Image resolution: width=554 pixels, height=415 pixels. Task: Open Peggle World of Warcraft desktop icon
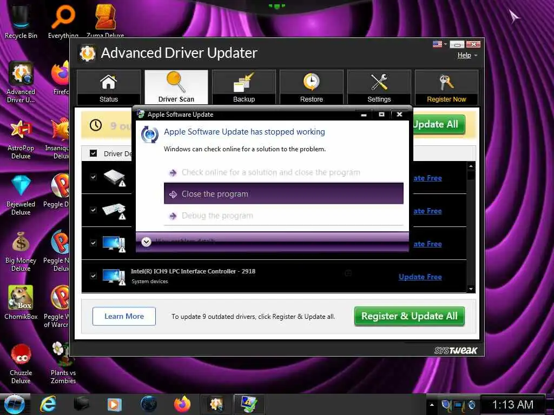pyautogui.click(x=56, y=307)
